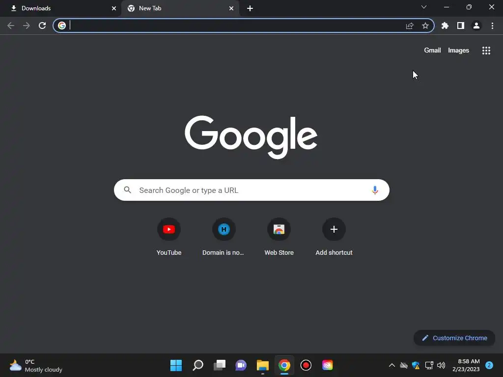Open the red record app on taskbar
This screenshot has height=377, width=503.
(306, 365)
